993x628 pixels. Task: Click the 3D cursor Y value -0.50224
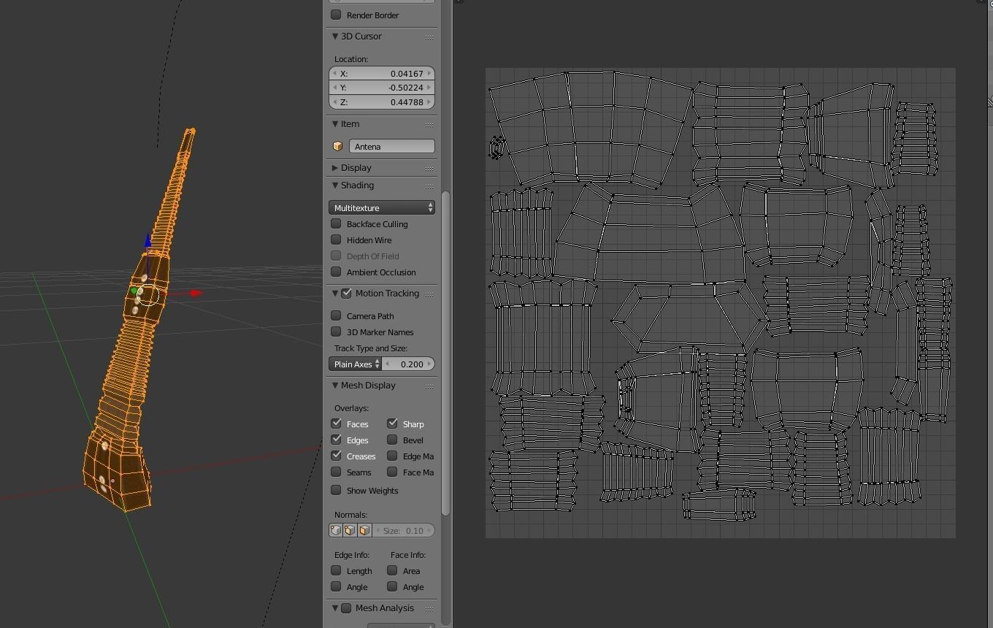click(x=382, y=88)
